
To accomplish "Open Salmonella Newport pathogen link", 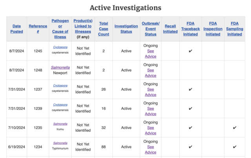I will pyautogui.click(x=60, y=67).
